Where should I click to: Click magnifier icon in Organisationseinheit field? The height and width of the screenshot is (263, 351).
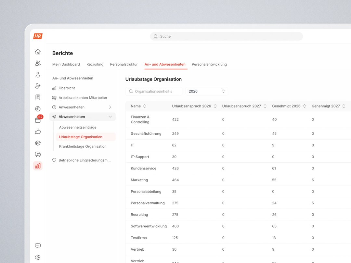click(x=131, y=91)
